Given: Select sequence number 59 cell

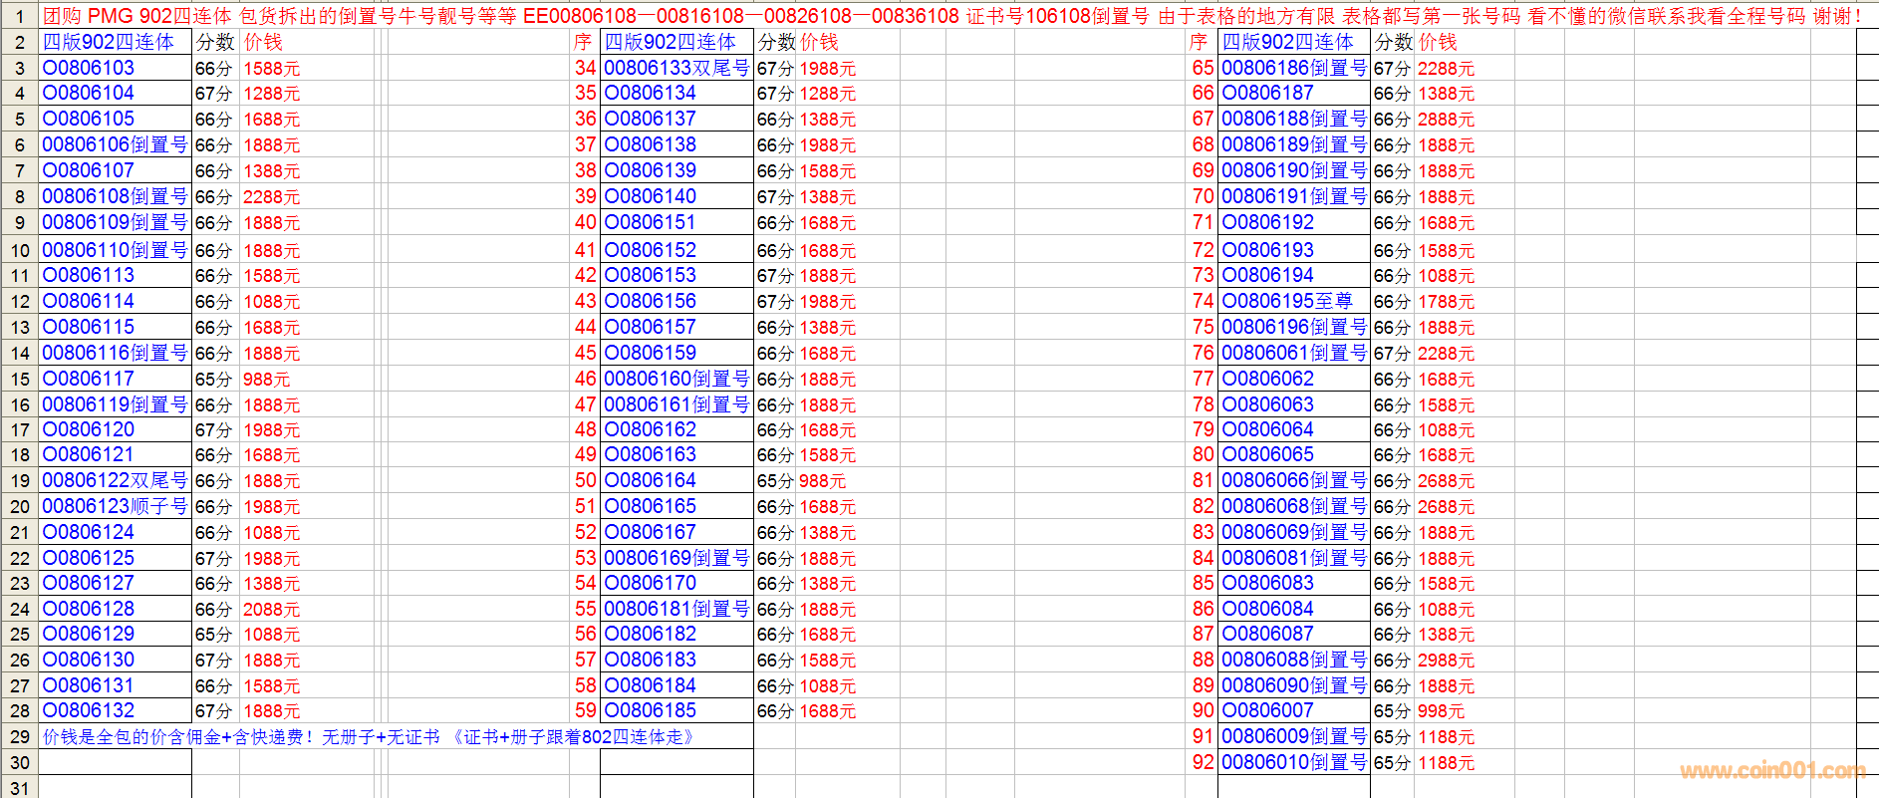Looking at the screenshot, I should tap(585, 711).
